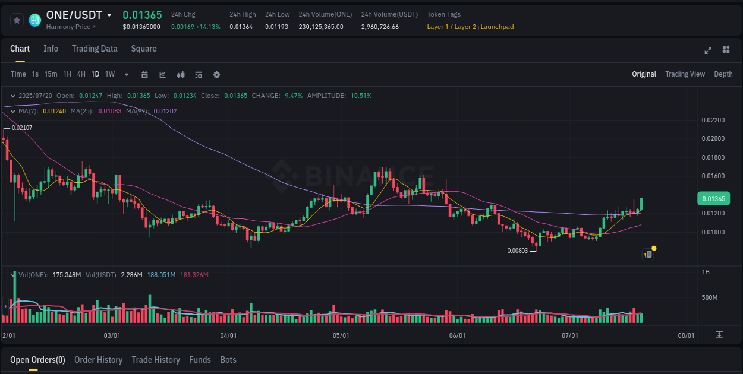Open the ONE/USDT pair selector dropdown
This screenshot has width=743, height=374.
point(110,15)
